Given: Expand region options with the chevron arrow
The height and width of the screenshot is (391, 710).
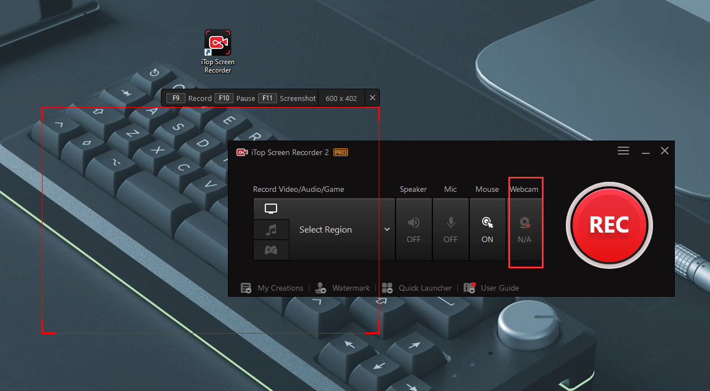Looking at the screenshot, I should click(387, 229).
